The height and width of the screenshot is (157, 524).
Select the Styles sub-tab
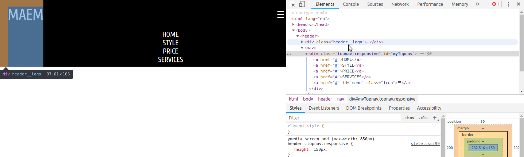(x=296, y=108)
